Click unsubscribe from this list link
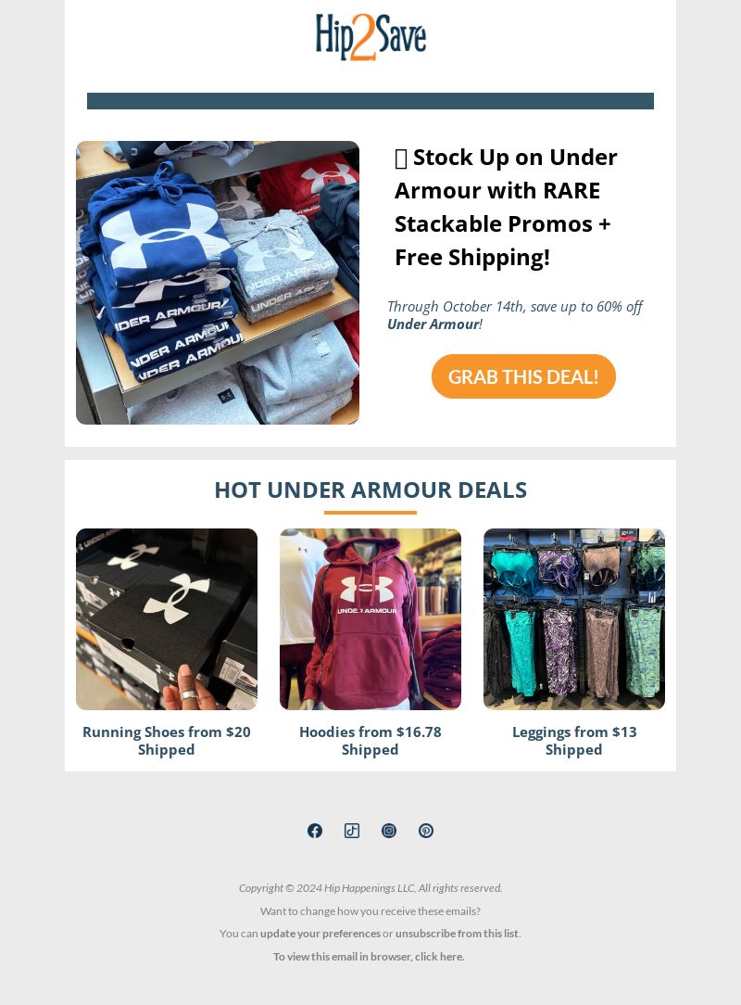 point(457,934)
